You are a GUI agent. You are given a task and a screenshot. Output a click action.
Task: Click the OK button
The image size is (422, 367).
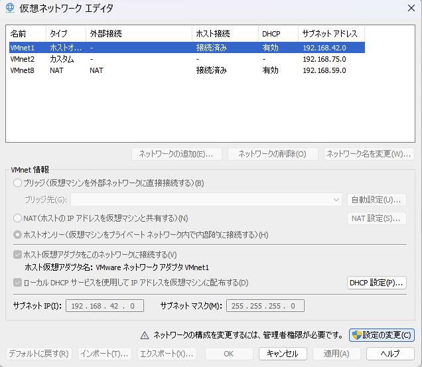229,354
